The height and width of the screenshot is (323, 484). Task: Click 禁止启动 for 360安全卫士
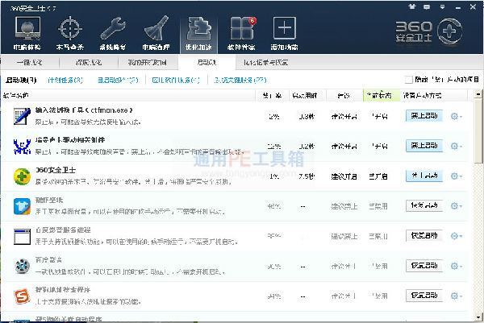click(424, 176)
